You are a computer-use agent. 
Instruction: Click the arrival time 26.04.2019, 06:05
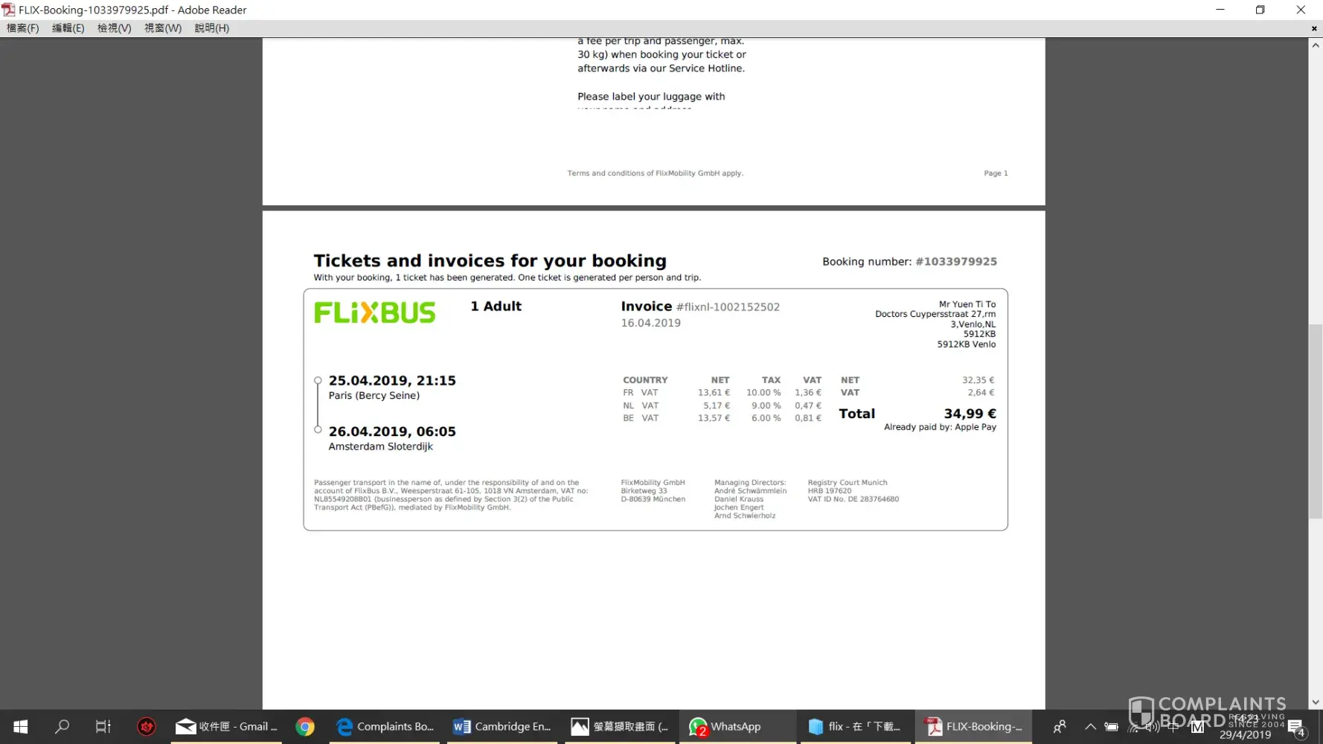(392, 432)
